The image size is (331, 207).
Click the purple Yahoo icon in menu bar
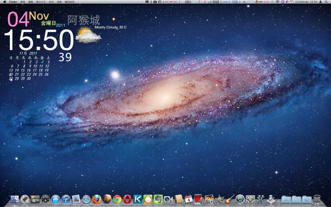(x=283, y=2)
